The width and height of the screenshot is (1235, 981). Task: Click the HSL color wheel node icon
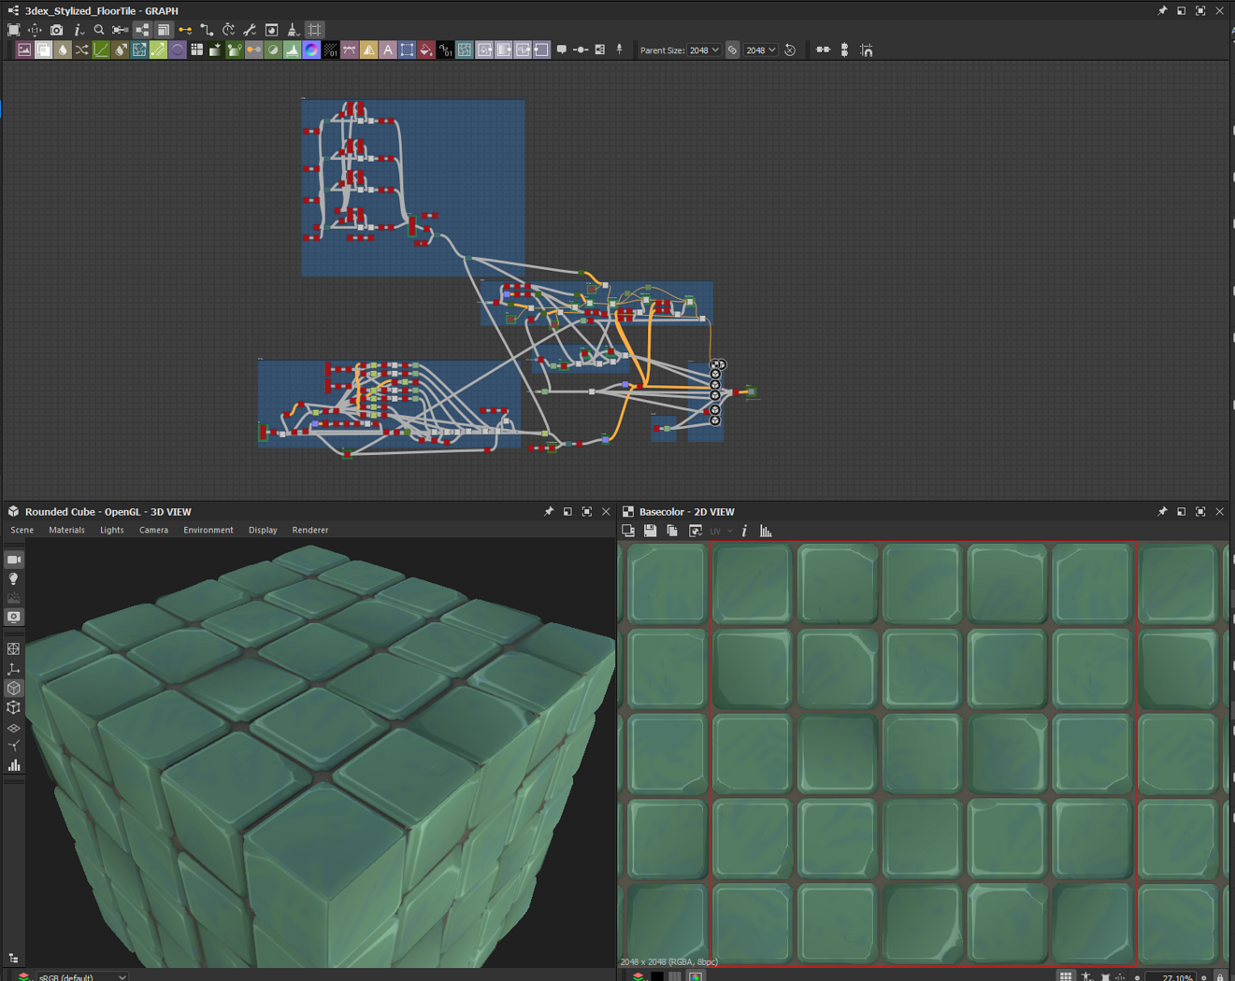[311, 50]
